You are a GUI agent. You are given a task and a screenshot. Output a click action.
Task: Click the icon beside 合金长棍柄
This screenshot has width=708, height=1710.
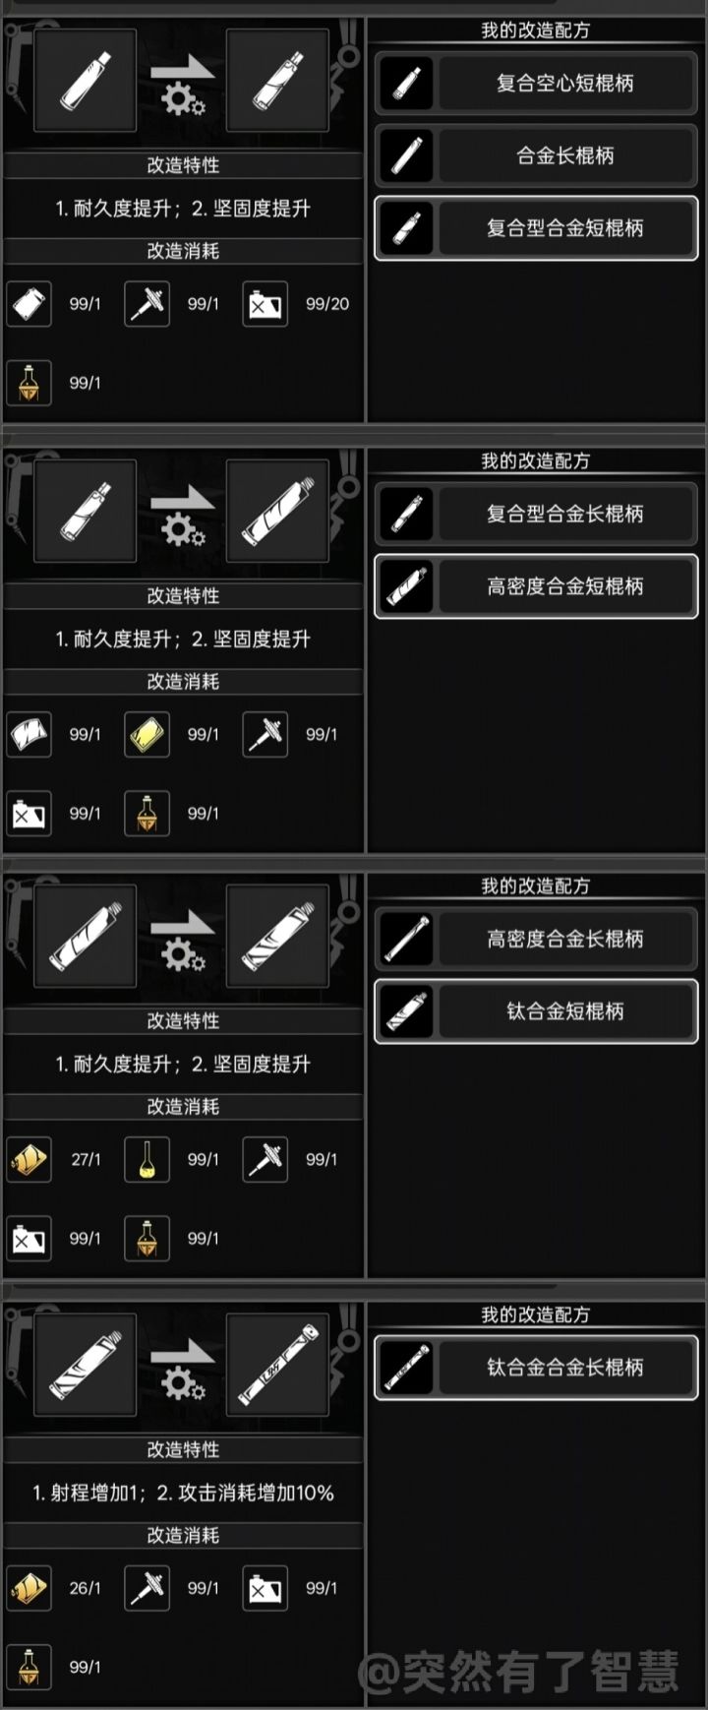pyautogui.click(x=406, y=155)
